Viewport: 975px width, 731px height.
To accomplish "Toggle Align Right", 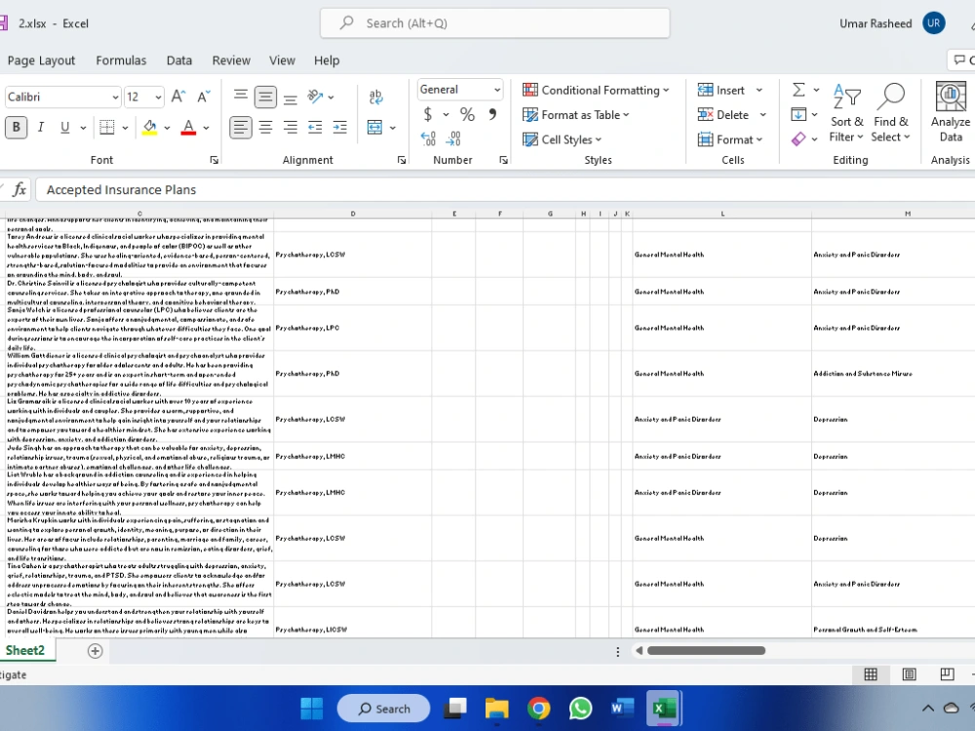I will (x=290, y=128).
